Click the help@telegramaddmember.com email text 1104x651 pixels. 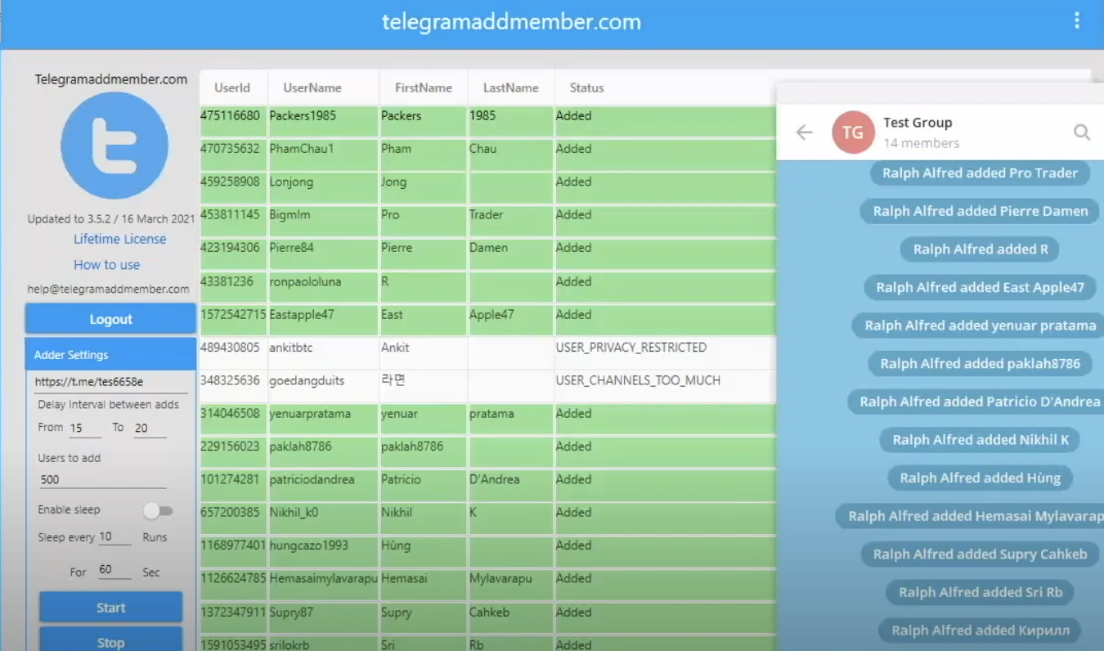109,289
